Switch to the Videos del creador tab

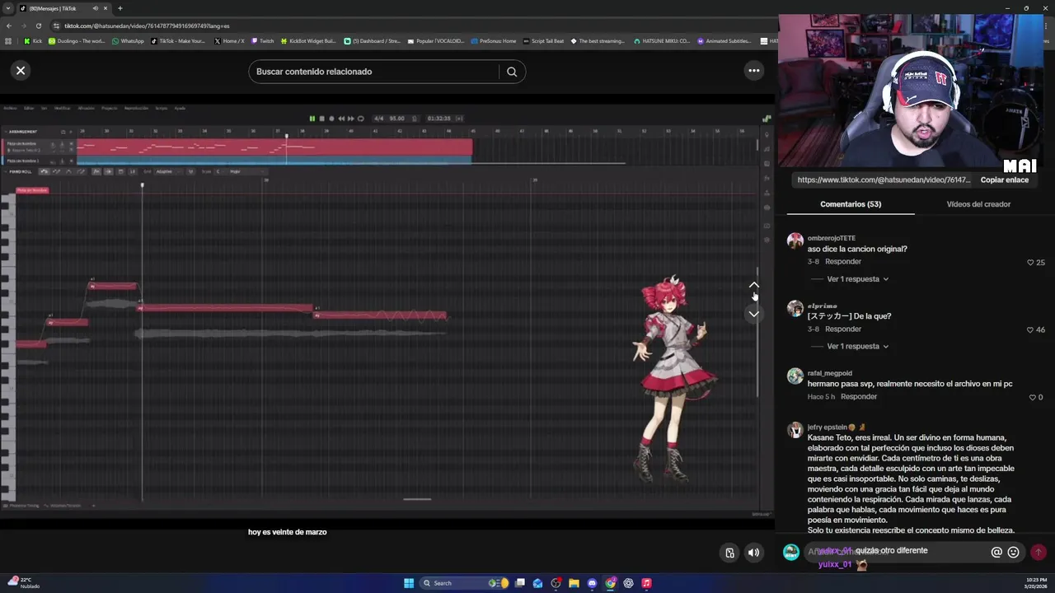978,204
